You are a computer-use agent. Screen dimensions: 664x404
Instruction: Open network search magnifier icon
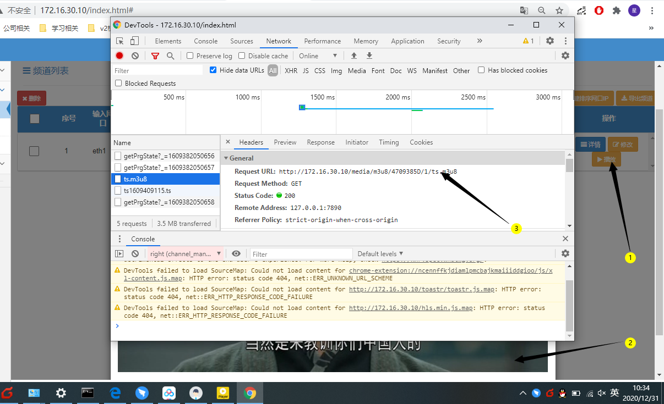(x=171, y=56)
